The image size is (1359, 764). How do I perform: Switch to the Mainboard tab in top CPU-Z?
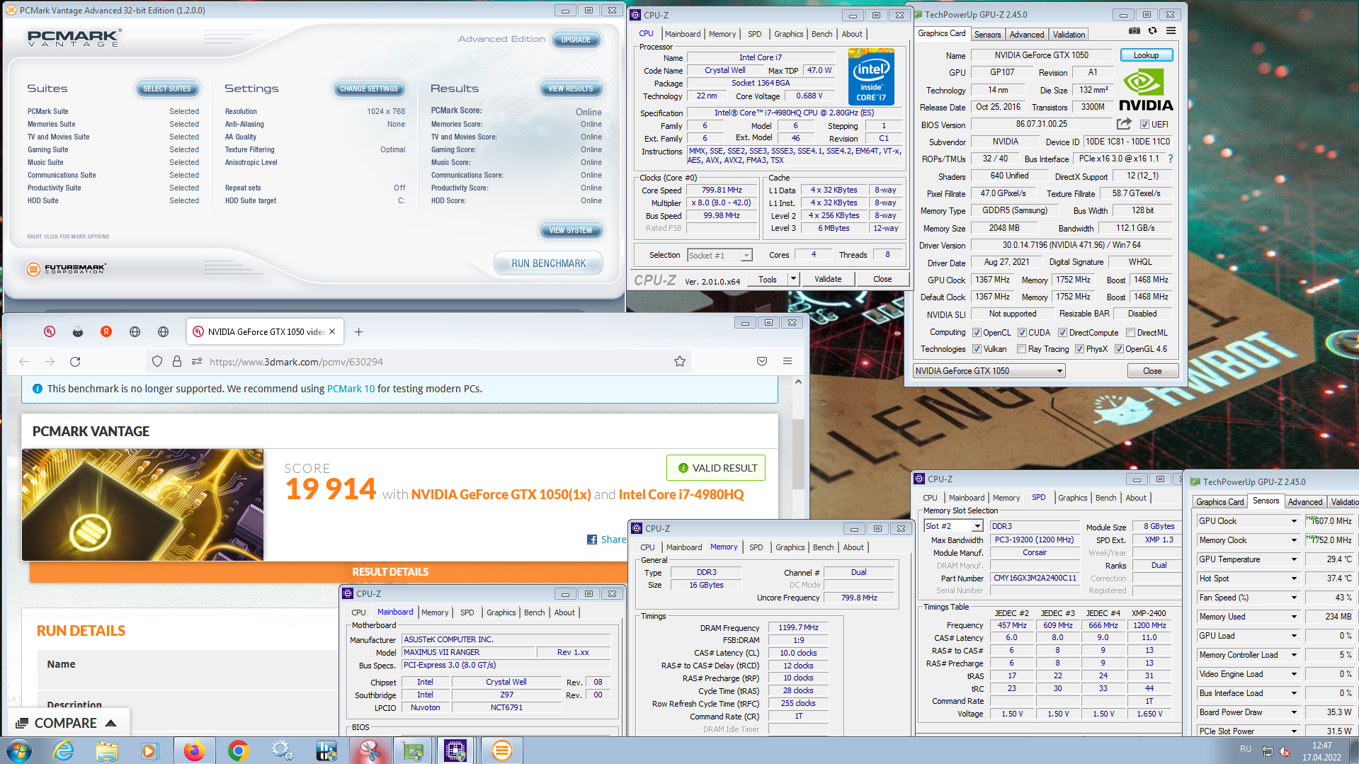click(683, 34)
